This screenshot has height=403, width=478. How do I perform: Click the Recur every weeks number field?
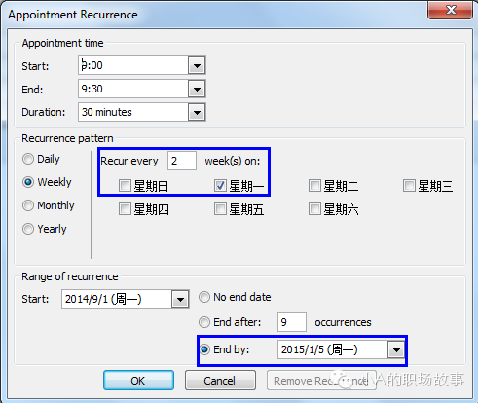[x=182, y=161]
